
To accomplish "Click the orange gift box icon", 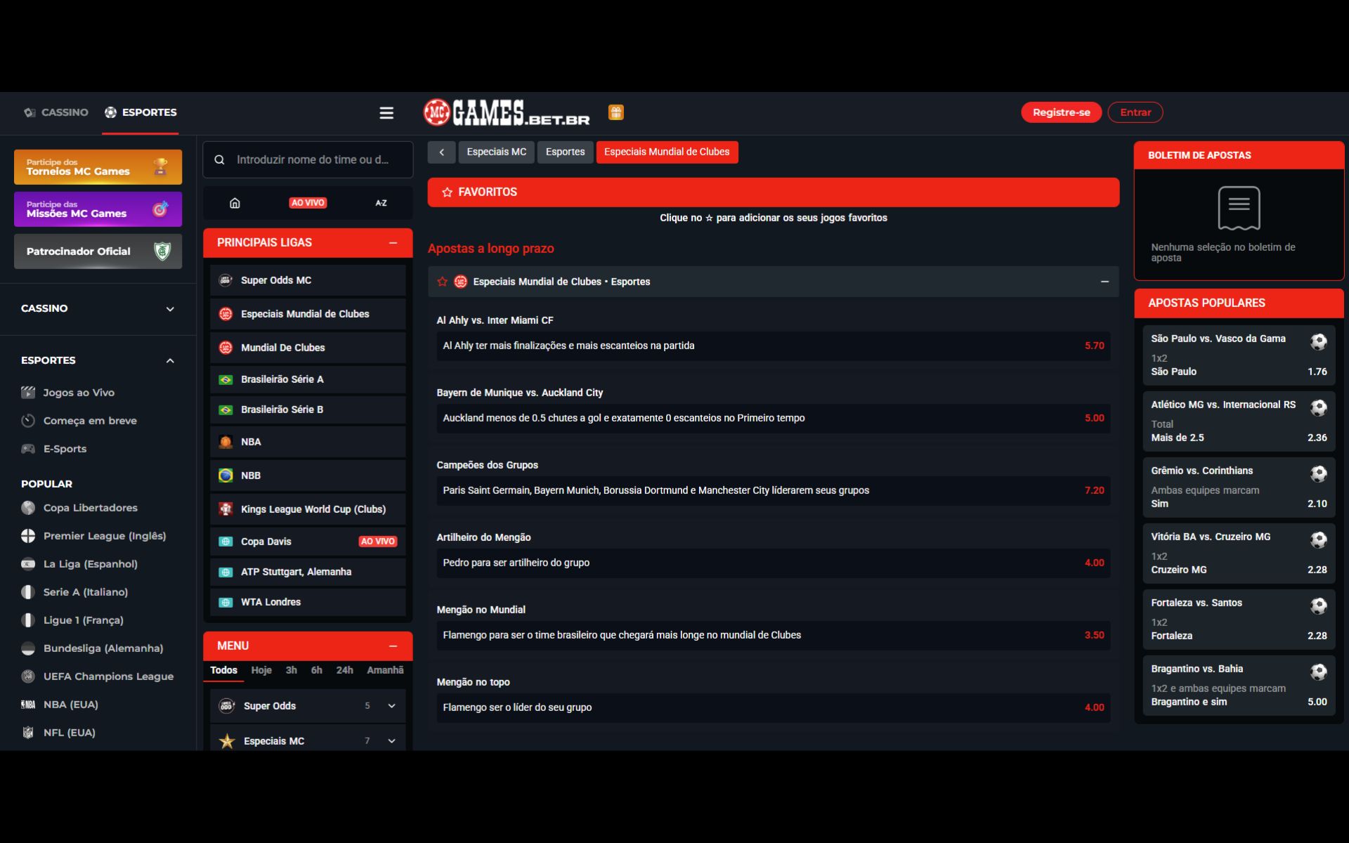I will point(615,112).
